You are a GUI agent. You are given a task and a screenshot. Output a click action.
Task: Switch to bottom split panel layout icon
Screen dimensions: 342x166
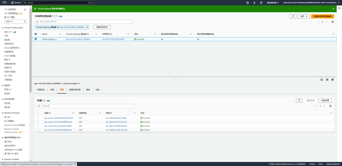[x=321, y=80]
